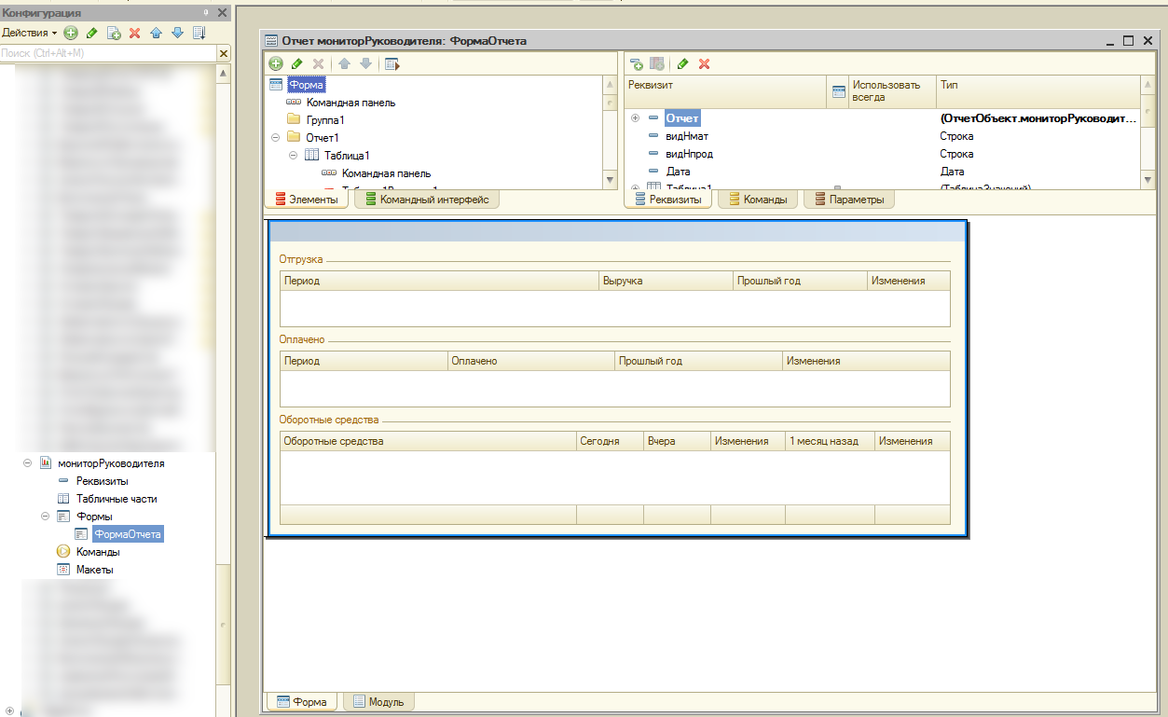Screen dimensions: 1168x717
Task: Click green add button in Конфигурация panel toolbar
Action: pos(71,33)
